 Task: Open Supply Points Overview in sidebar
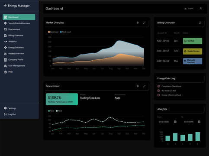click(x=19, y=23)
